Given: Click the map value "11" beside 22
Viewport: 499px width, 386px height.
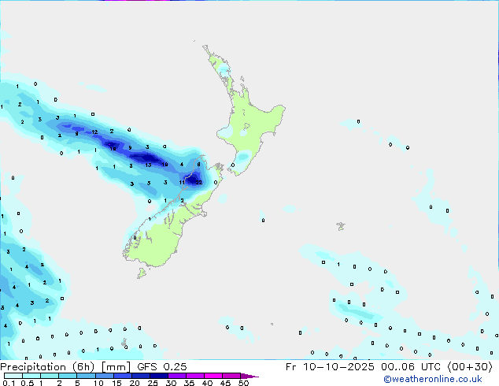Looking at the screenshot, I should pyautogui.click(x=182, y=183).
